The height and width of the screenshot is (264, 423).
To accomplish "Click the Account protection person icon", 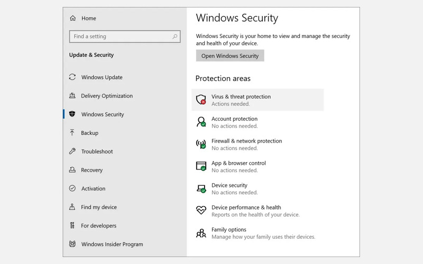I will pos(201,122).
